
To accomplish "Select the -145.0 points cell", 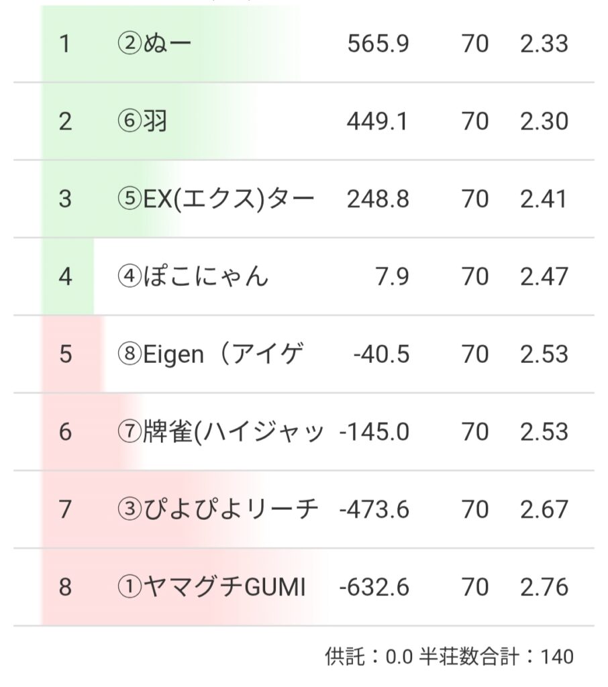I will 374,432.
